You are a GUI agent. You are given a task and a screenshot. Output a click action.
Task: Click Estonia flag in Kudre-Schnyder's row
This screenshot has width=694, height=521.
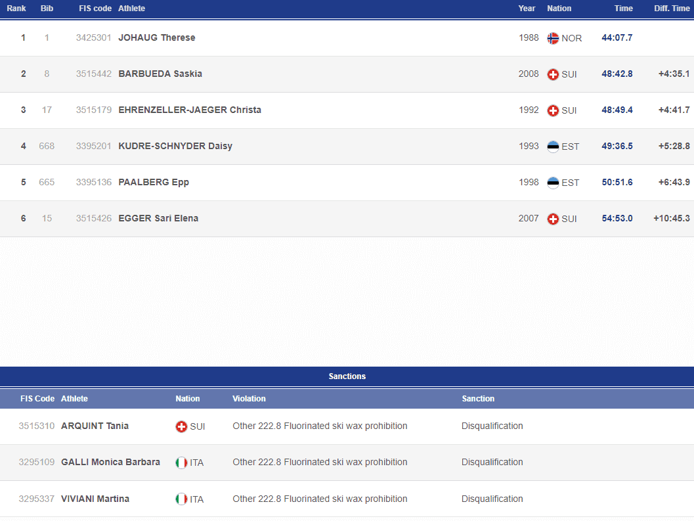[553, 147]
